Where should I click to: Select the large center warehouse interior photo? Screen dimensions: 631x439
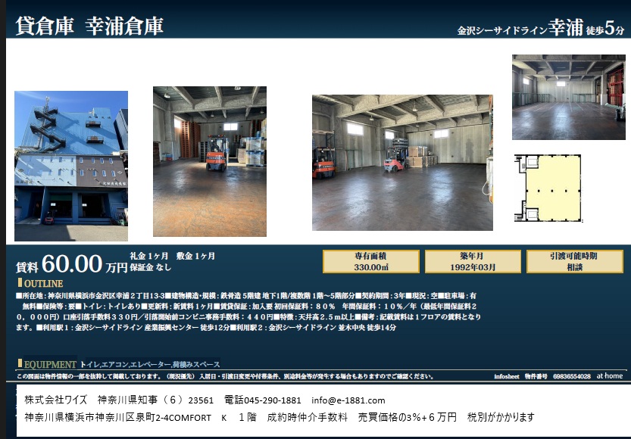(x=402, y=162)
